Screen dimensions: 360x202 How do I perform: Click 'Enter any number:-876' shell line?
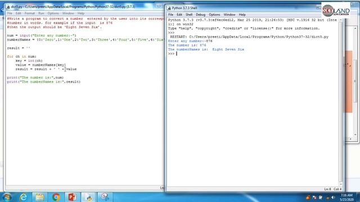click(x=190, y=41)
